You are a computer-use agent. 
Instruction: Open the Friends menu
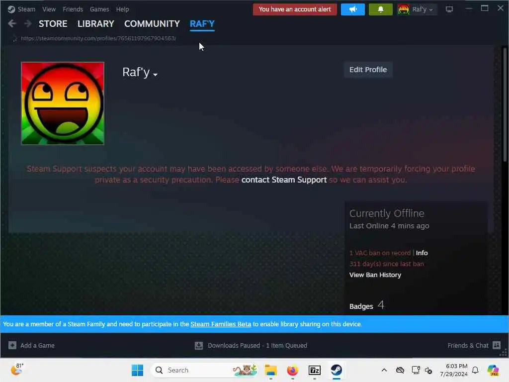73,9
